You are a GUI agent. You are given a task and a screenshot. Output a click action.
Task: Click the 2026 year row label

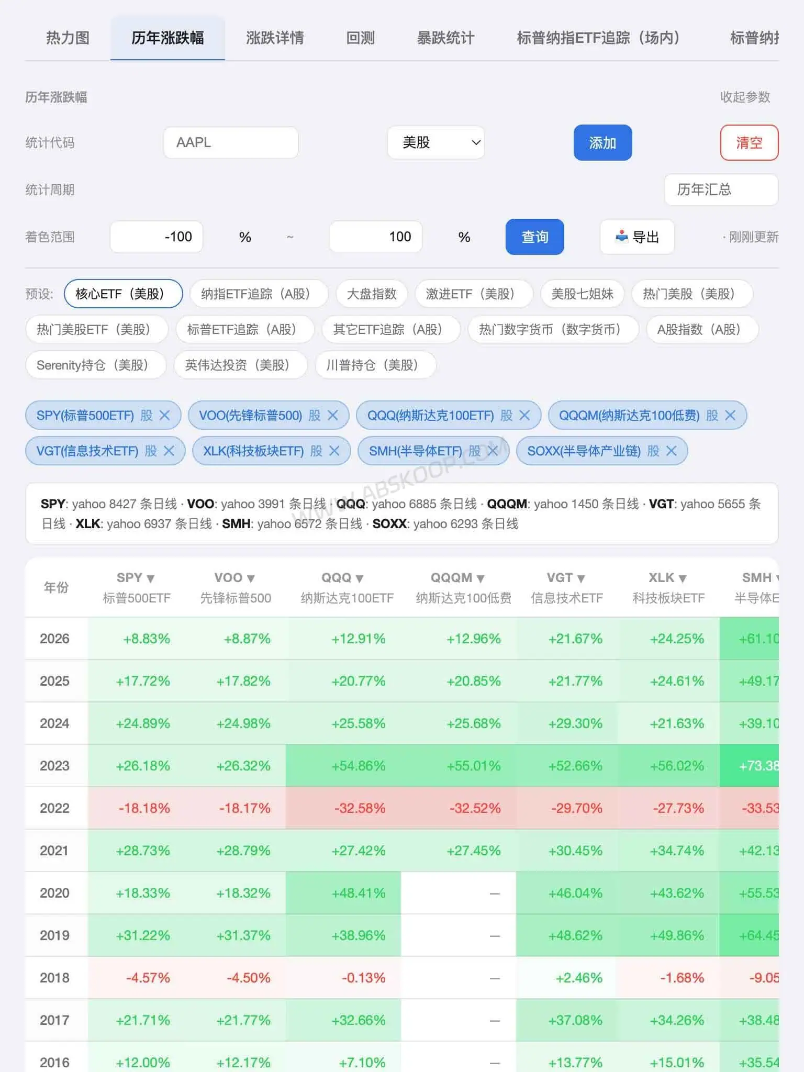[54, 639]
